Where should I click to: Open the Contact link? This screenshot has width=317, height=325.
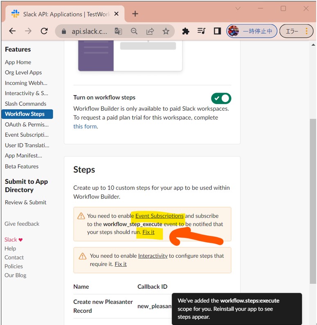(x=14, y=258)
